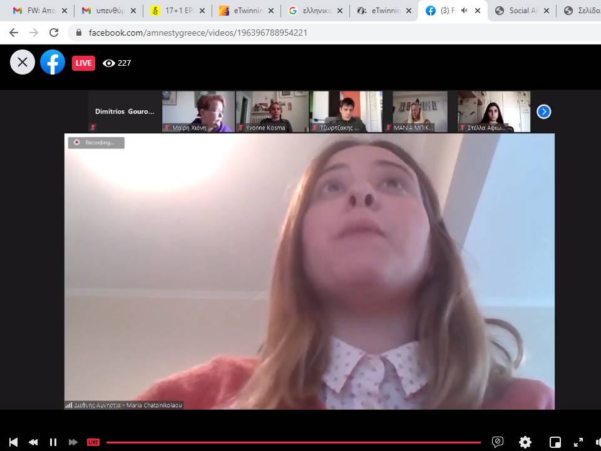Rewind the video

coord(33,442)
